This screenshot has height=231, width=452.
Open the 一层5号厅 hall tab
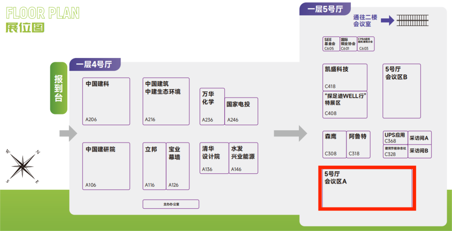coord(325,9)
